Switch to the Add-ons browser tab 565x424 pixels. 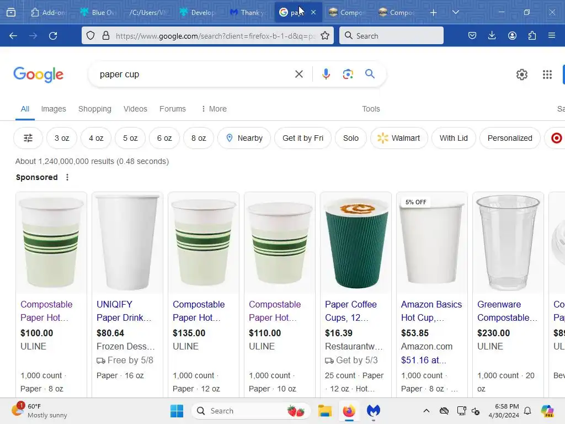coord(49,13)
